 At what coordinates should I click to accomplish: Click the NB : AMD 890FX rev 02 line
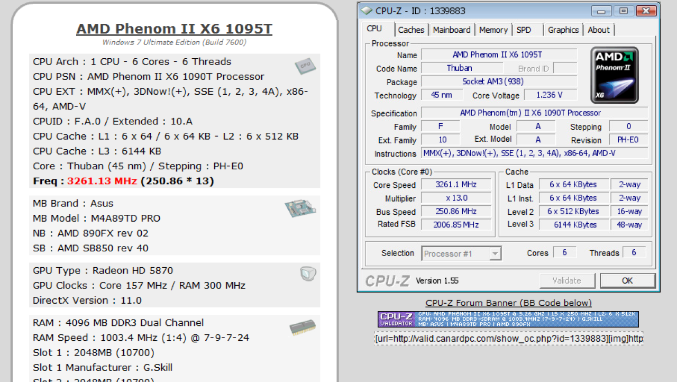[90, 233]
